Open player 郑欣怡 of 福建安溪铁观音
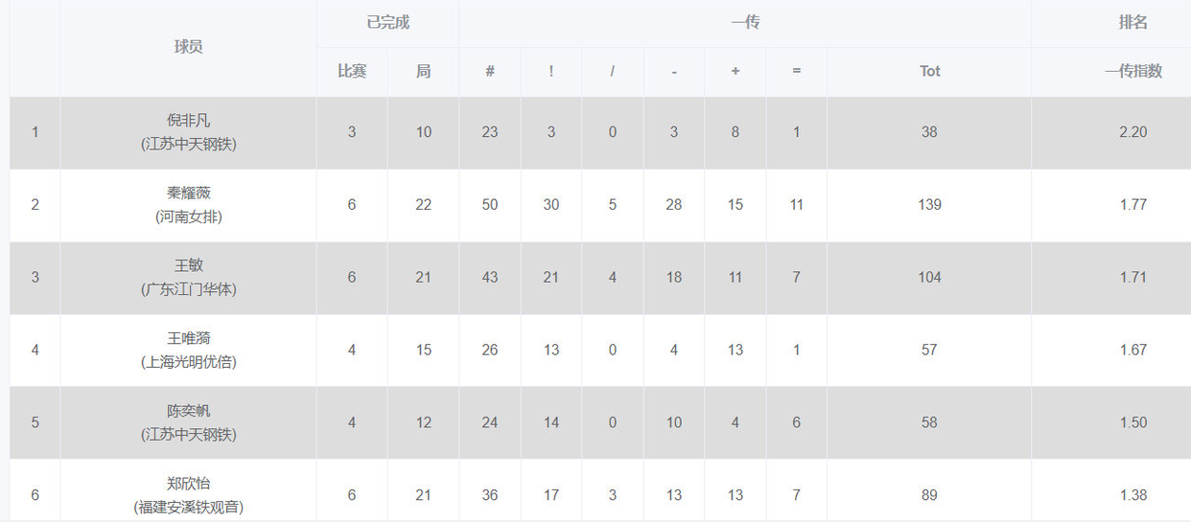This screenshot has width=1191, height=522. (188, 484)
